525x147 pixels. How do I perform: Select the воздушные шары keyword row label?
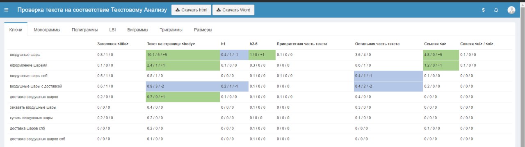coord(25,55)
